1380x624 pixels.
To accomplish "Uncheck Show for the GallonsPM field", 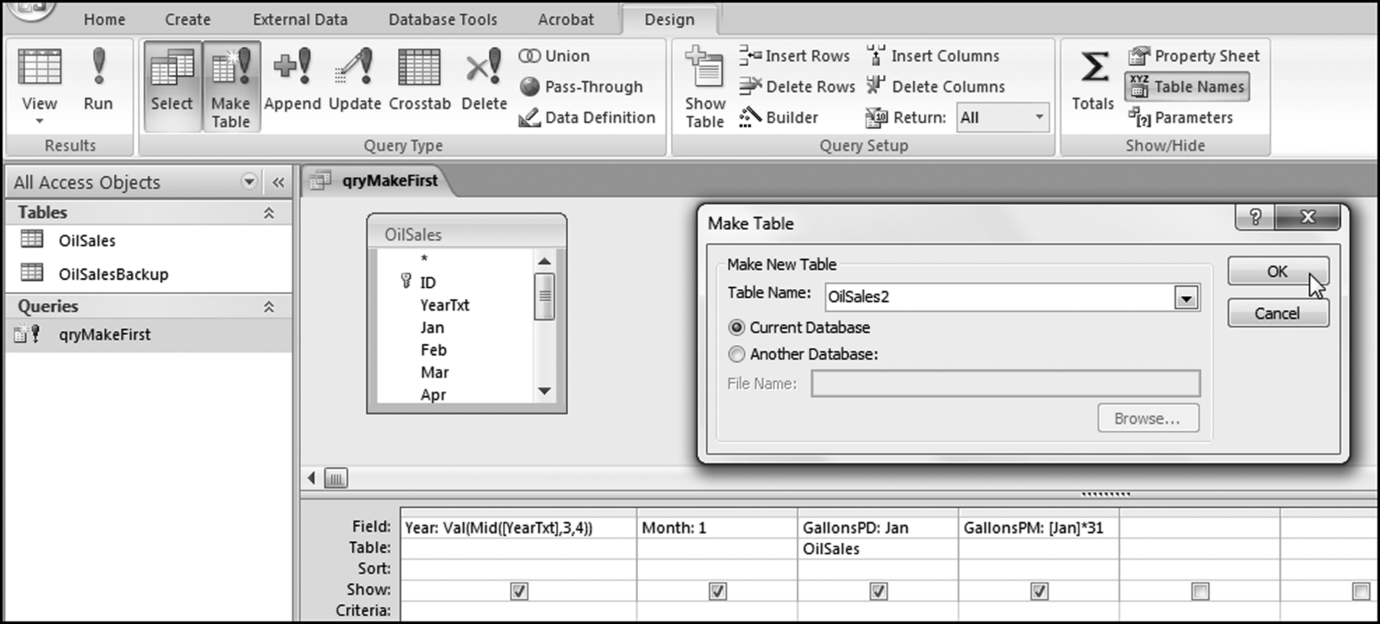I will [x=1039, y=591].
